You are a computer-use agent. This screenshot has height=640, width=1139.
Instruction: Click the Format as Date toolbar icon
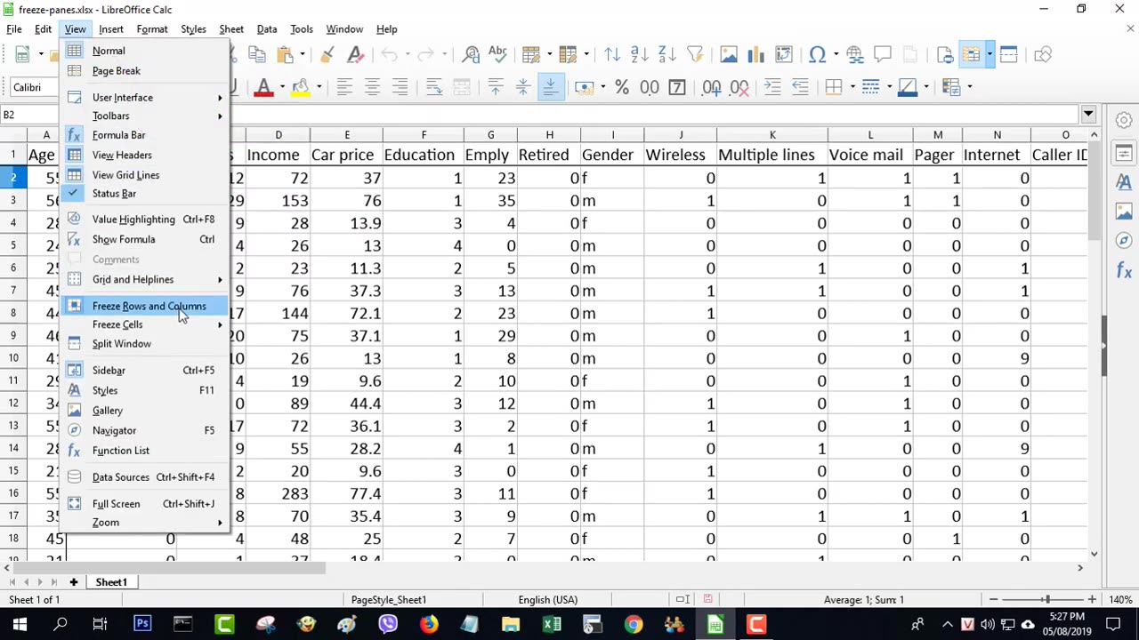(x=677, y=87)
